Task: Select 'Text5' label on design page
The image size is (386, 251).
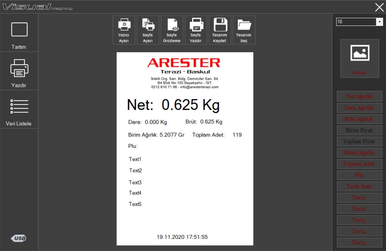Action: pos(135,204)
